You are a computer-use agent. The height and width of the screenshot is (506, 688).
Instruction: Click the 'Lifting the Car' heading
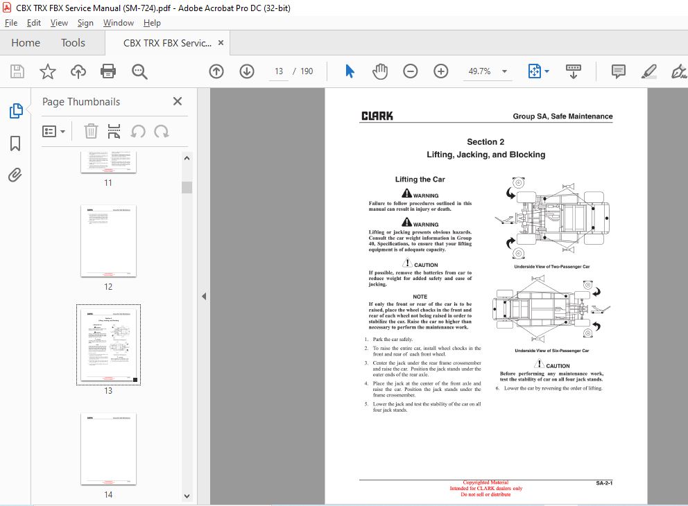click(420, 180)
